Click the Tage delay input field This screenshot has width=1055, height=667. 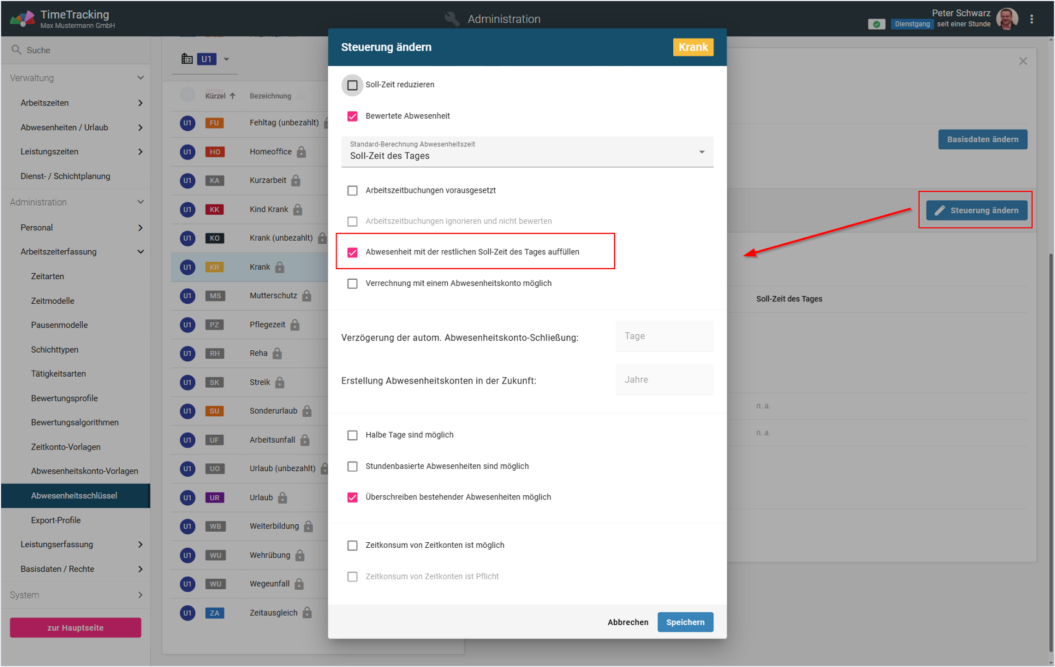664,336
